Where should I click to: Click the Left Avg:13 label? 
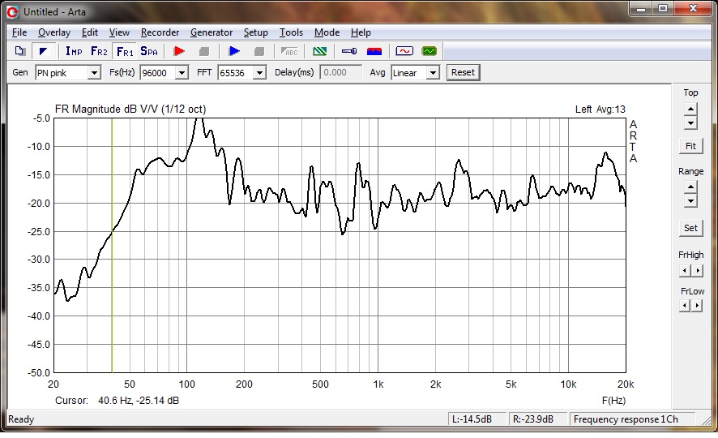pos(600,109)
